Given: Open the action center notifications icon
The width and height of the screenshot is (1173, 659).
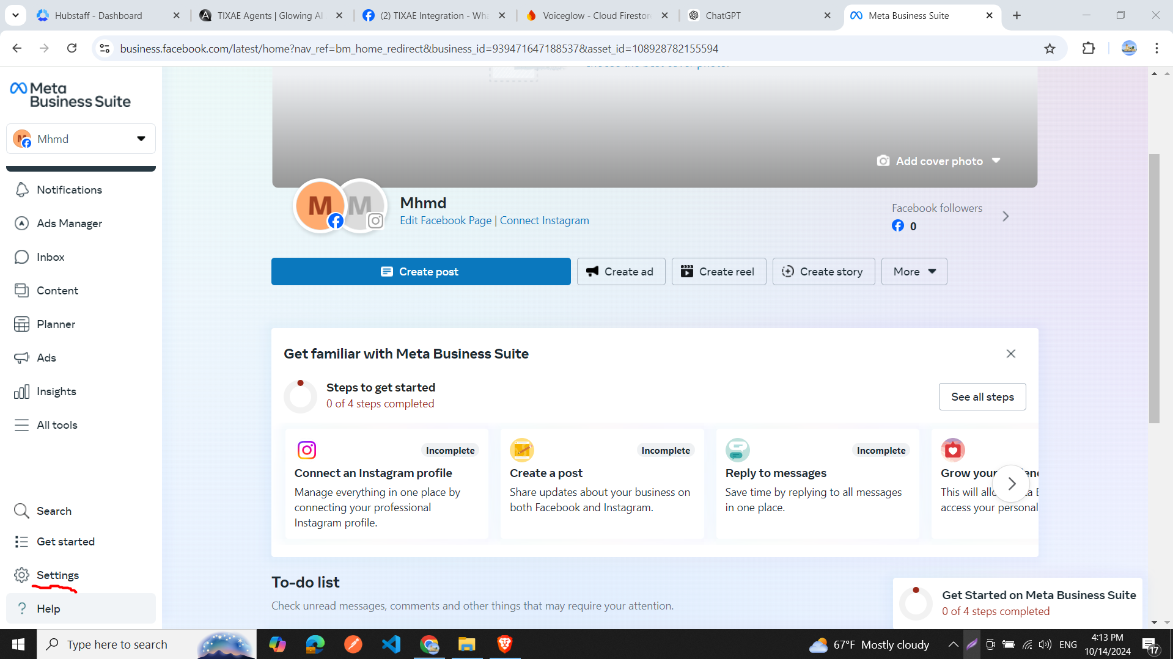Looking at the screenshot, I should 1149,646.
